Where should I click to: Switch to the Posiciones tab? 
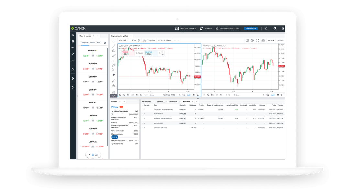(173, 102)
